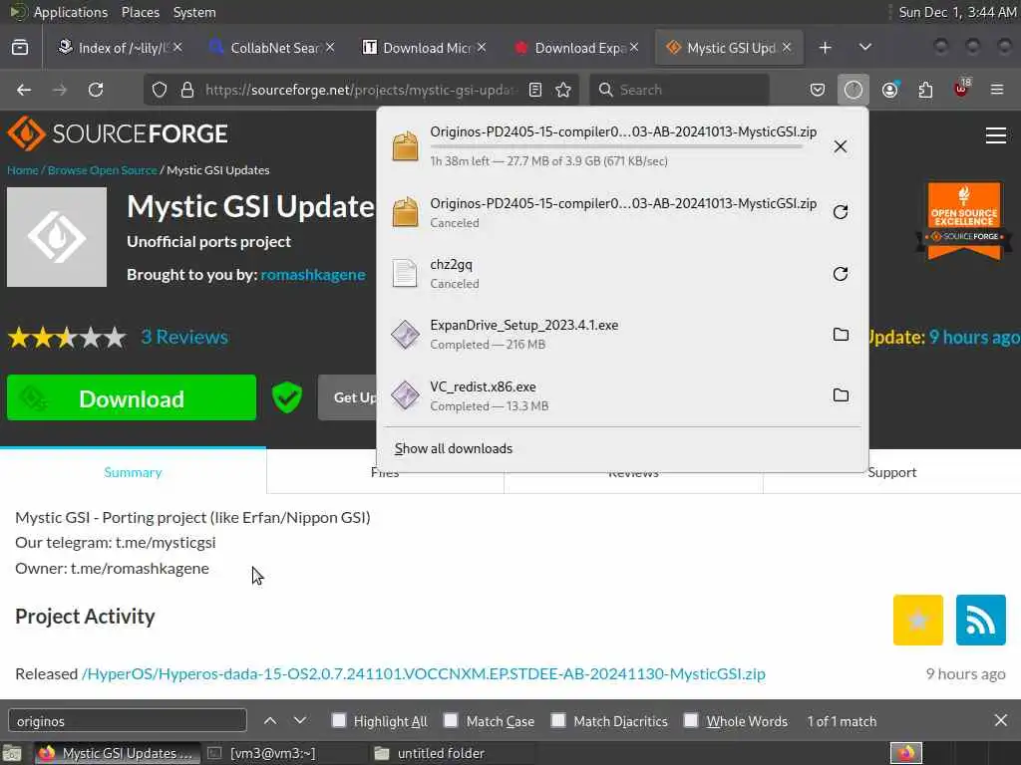Click the site padlock icon
1021x765 pixels.
point(187,90)
